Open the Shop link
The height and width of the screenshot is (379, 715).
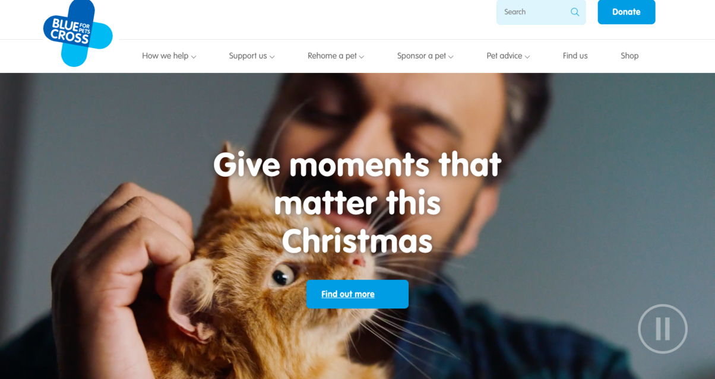pos(629,56)
